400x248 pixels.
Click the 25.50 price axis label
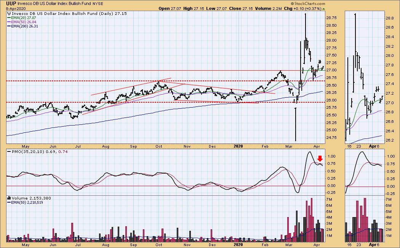click(331, 115)
